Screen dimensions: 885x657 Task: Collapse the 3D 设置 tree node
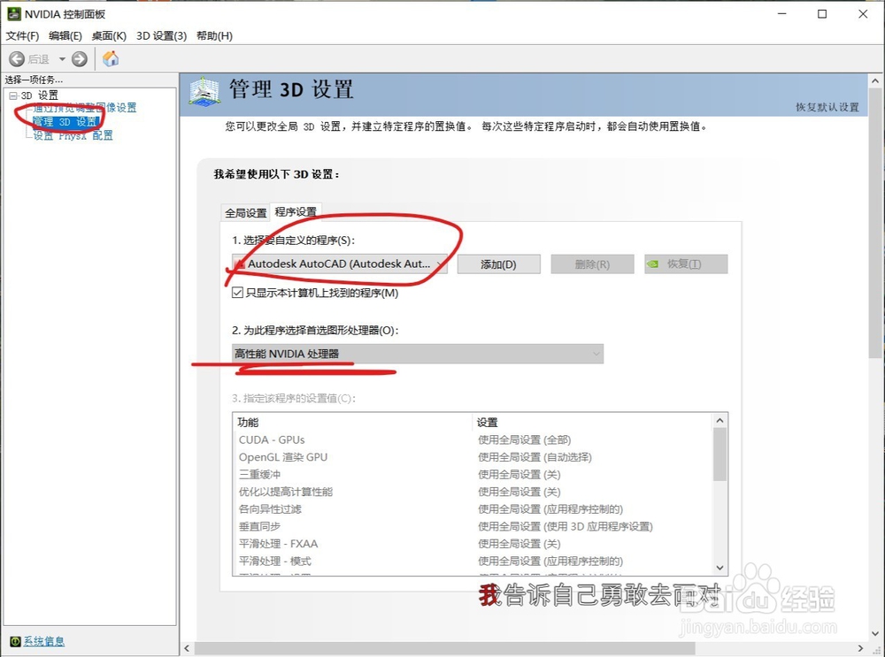tap(13, 95)
